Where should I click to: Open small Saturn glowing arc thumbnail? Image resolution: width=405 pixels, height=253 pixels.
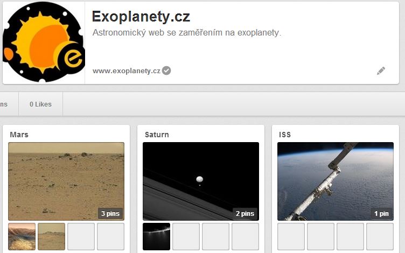tap(157, 236)
